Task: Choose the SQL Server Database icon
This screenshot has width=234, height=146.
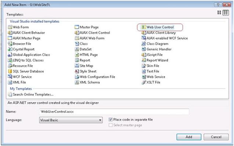Action: pyautogui.click(x=10, y=71)
